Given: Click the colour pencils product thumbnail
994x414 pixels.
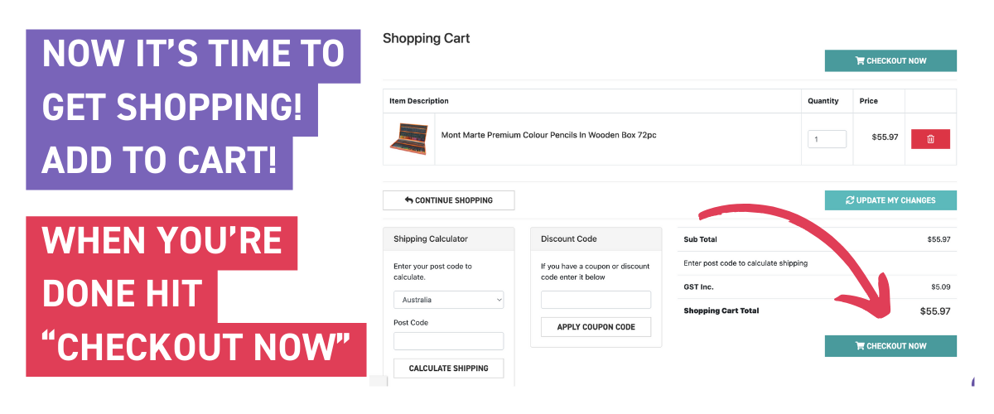Looking at the screenshot, I should coord(408,138).
